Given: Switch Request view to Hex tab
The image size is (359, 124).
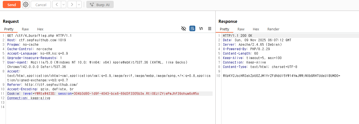Looking at the screenshot, I should click(40, 29).
